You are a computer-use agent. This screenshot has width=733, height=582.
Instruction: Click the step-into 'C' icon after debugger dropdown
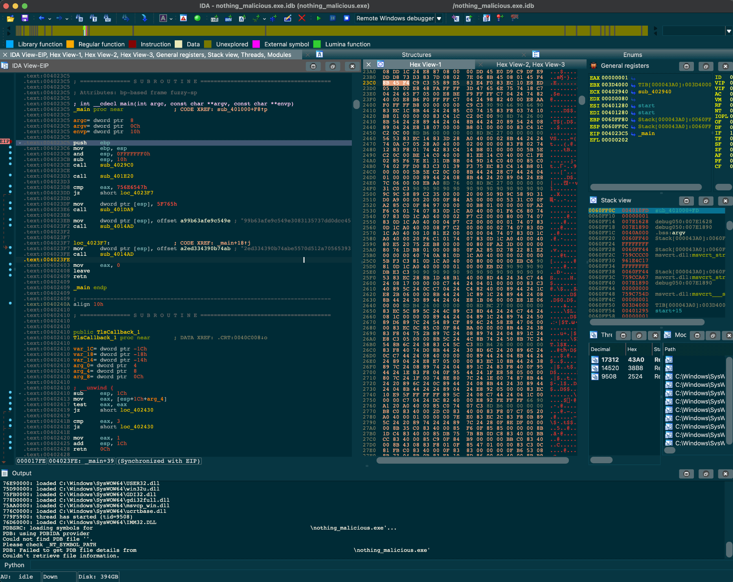456,18
